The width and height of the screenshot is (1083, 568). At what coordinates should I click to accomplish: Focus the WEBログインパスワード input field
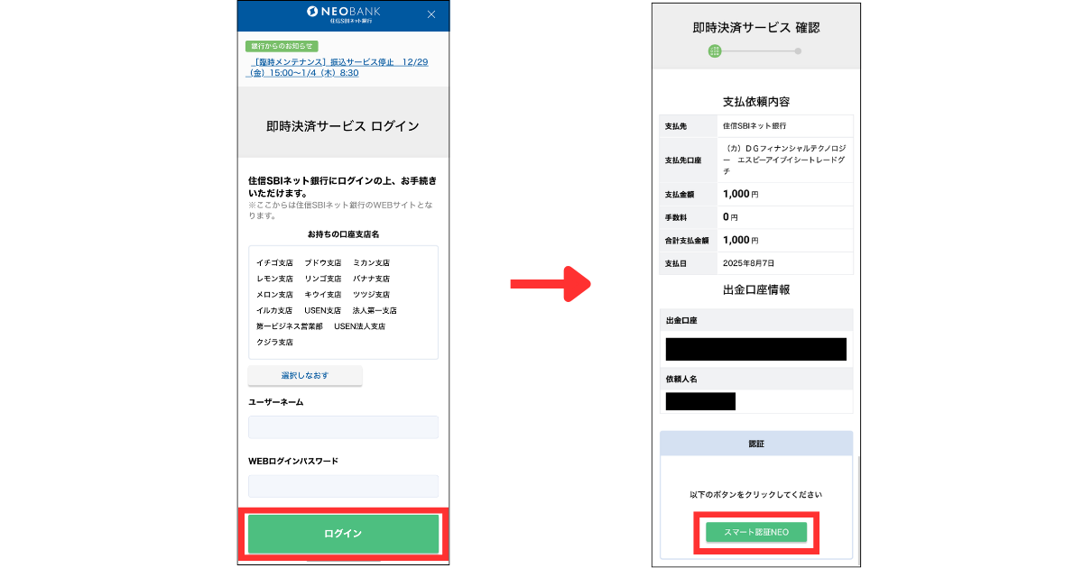pyautogui.click(x=343, y=486)
